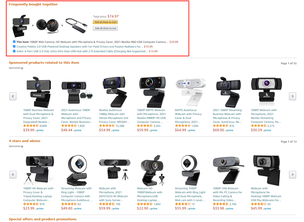
Task: Click the Sponsored info icon under related products
Action: pyautogui.click(x=22, y=68)
